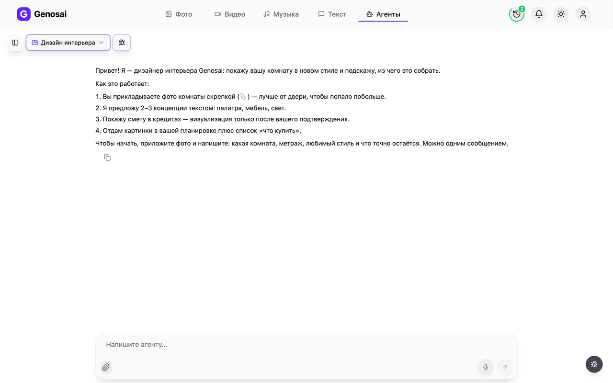Open generation history with badge 2

pos(517,14)
